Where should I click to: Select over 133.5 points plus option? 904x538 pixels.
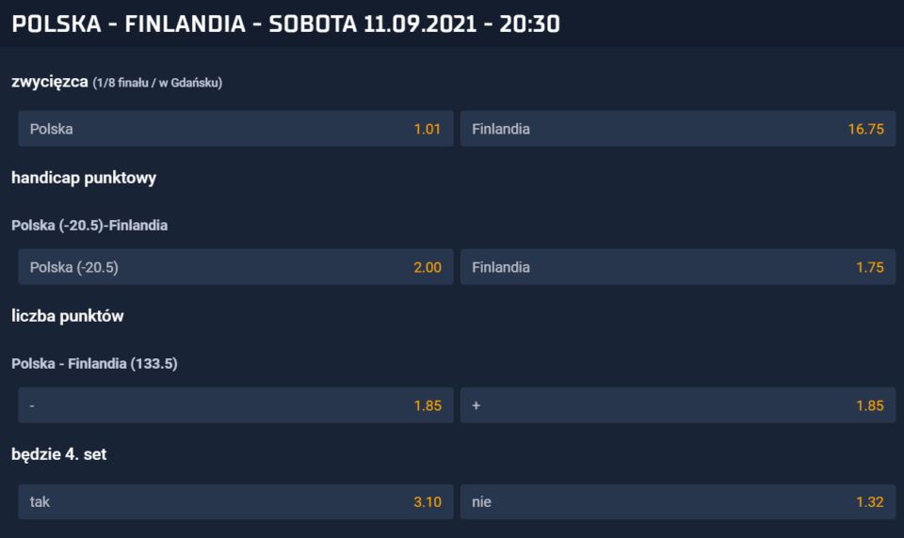(x=678, y=405)
